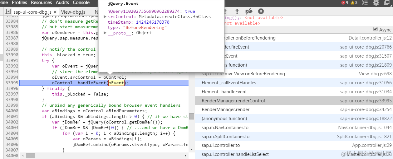Open NavContainer-dbg.js:1044 source link
393x159 pixels.
[365, 128]
